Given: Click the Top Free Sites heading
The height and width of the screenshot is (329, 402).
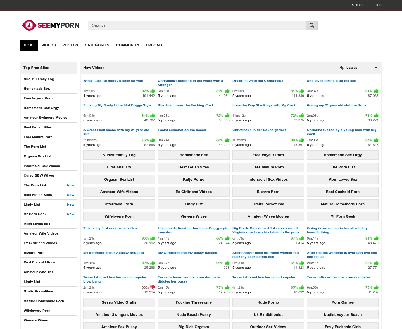Looking at the screenshot, I should (36, 68).
